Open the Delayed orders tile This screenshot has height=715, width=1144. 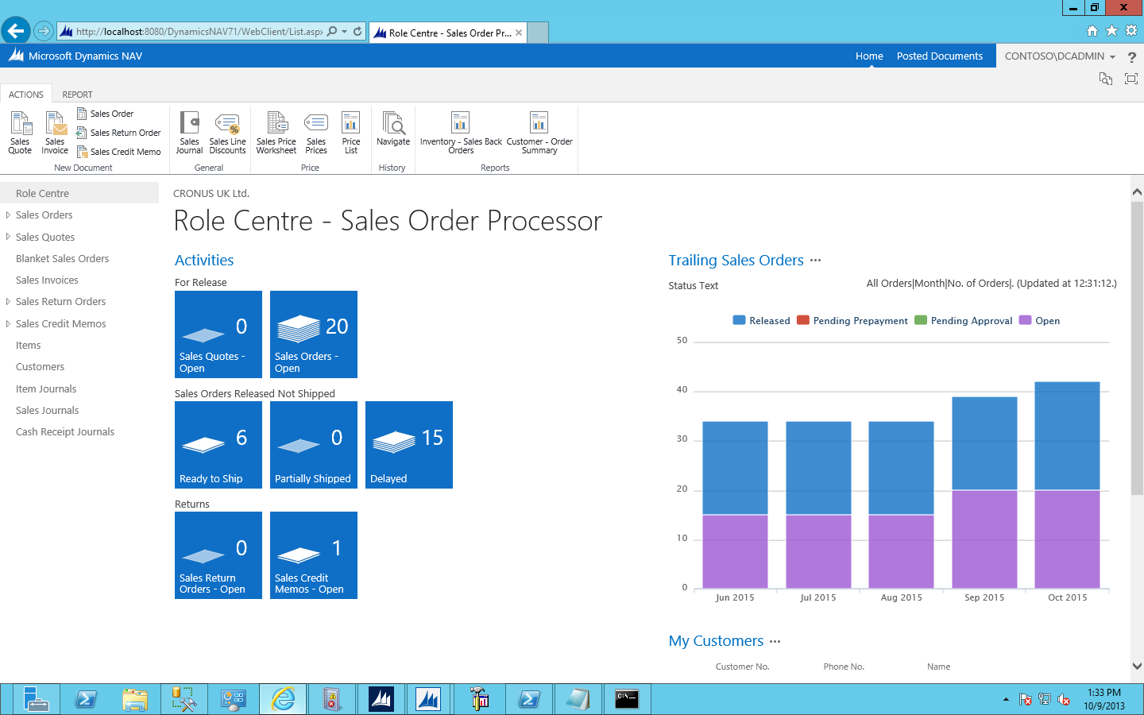(409, 445)
